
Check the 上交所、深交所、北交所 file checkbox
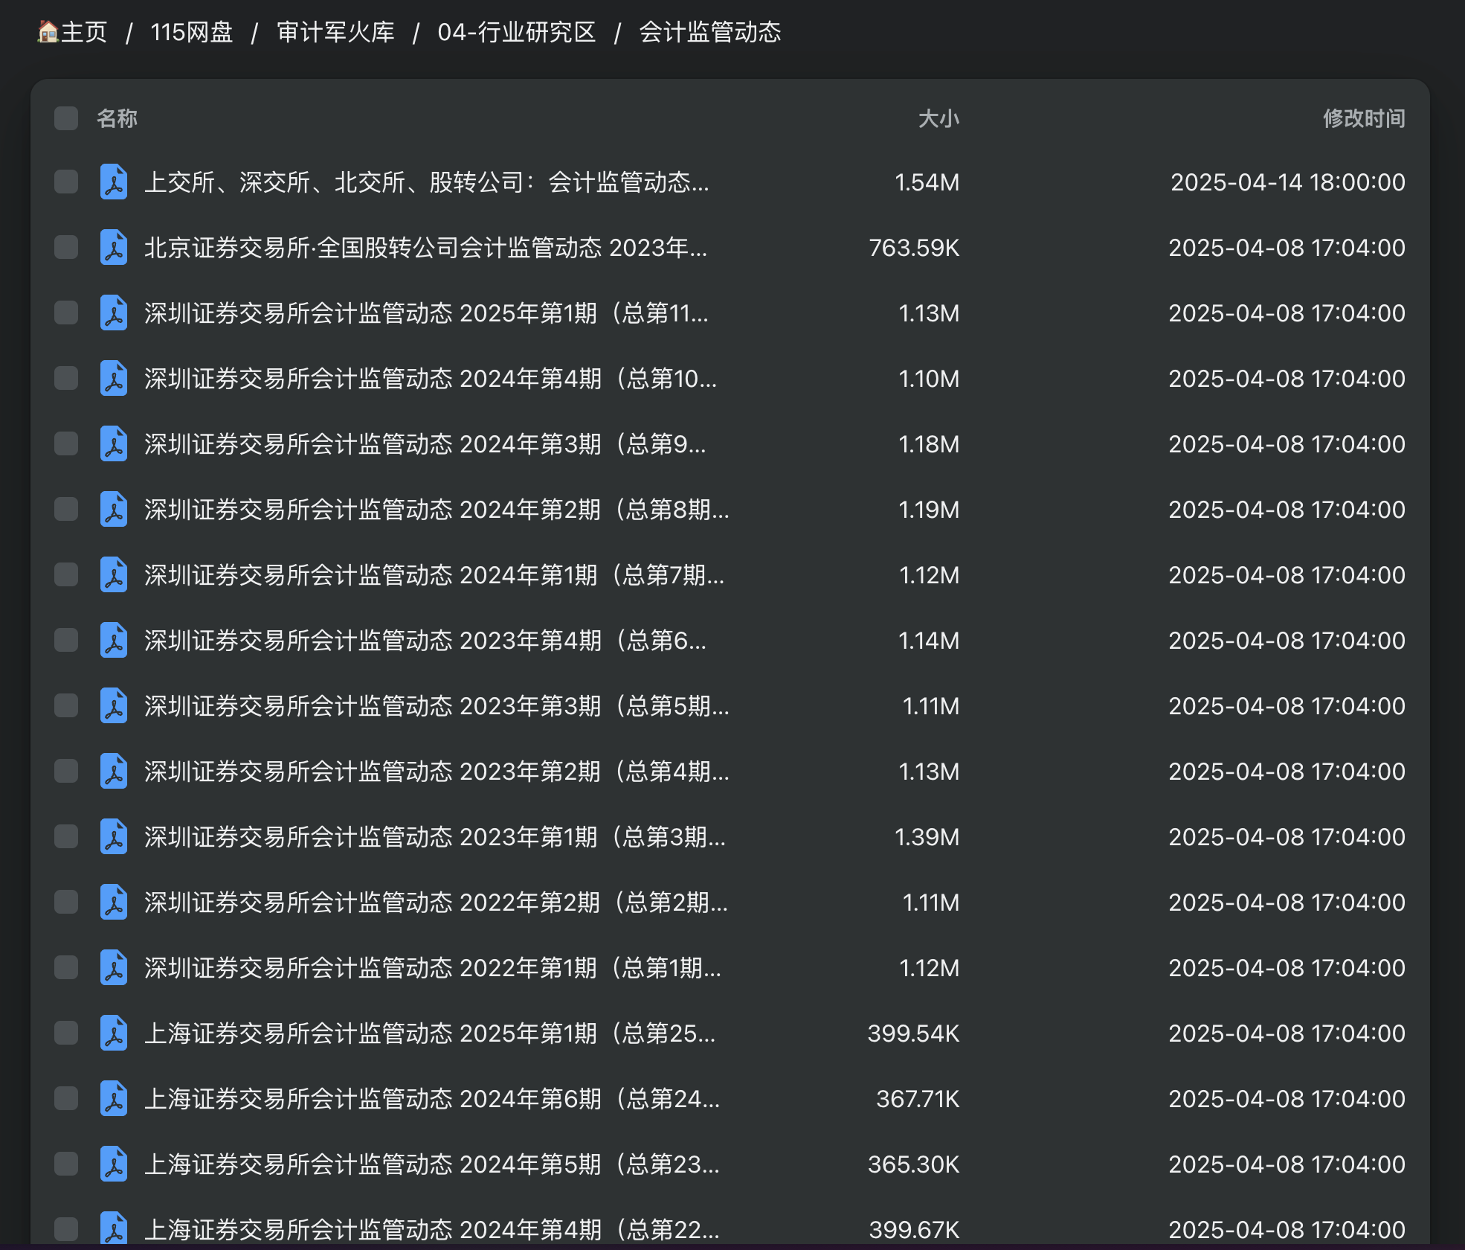[x=66, y=182]
